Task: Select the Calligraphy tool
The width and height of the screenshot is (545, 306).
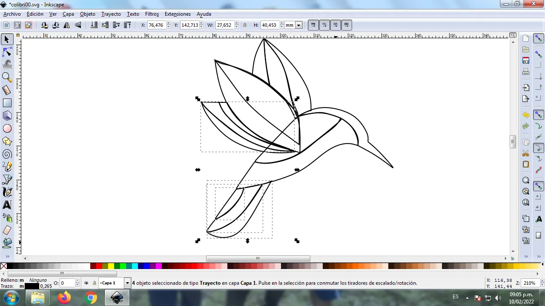Action: click(7, 192)
